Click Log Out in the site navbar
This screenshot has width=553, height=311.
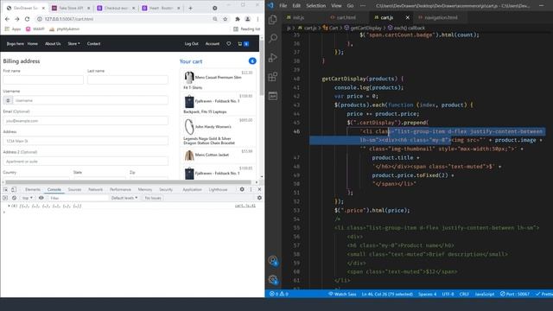[192, 44]
